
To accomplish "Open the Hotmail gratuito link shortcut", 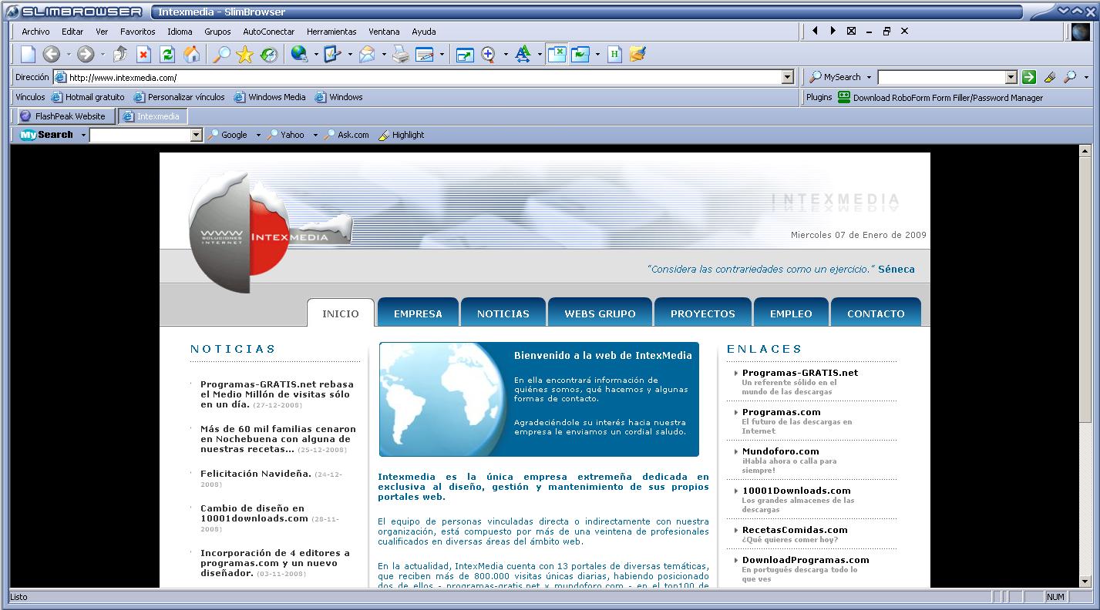I will pyautogui.click(x=88, y=97).
